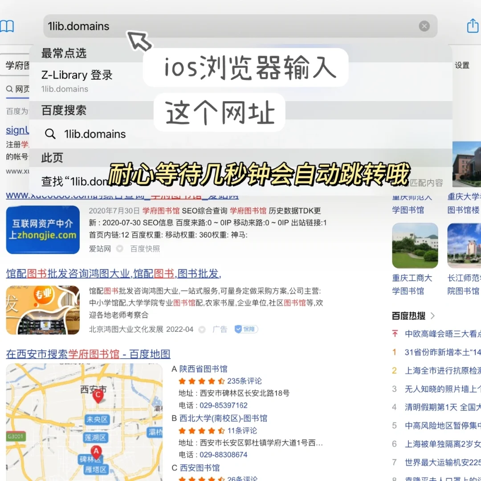
Task: Call phone number 029-85397162
Action: tap(224, 405)
